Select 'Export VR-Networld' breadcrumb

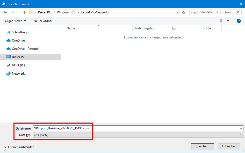(95, 12)
